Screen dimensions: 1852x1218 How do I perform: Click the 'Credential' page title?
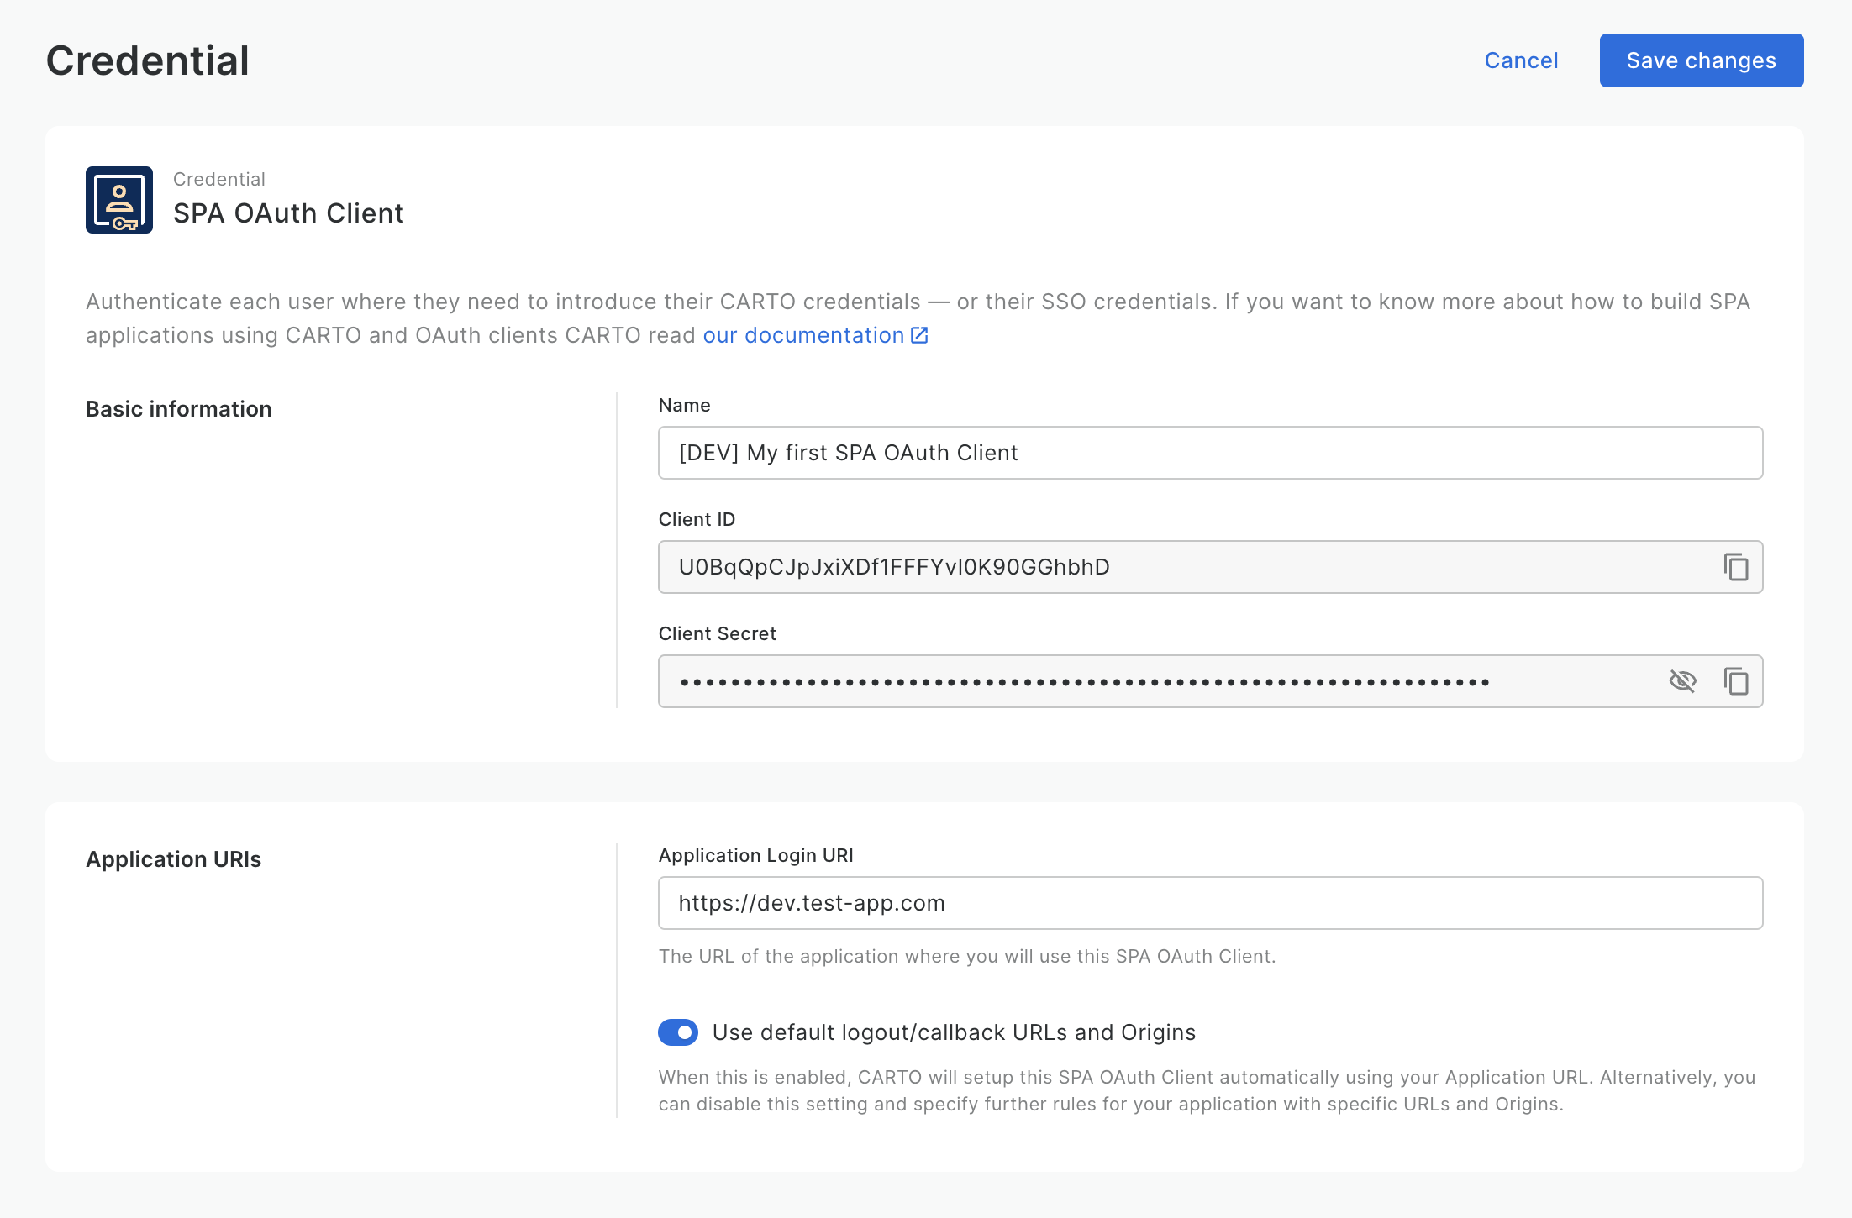(x=148, y=60)
